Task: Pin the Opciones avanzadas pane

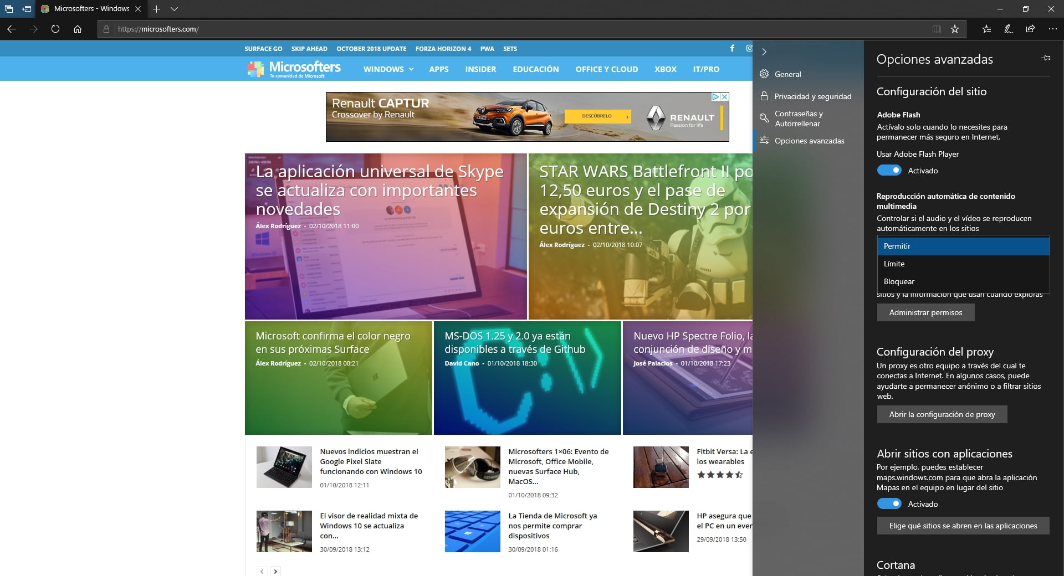Action: click(x=1046, y=58)
